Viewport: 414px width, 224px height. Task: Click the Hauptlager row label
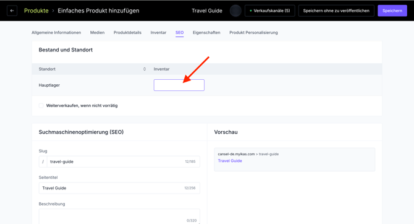49,85
